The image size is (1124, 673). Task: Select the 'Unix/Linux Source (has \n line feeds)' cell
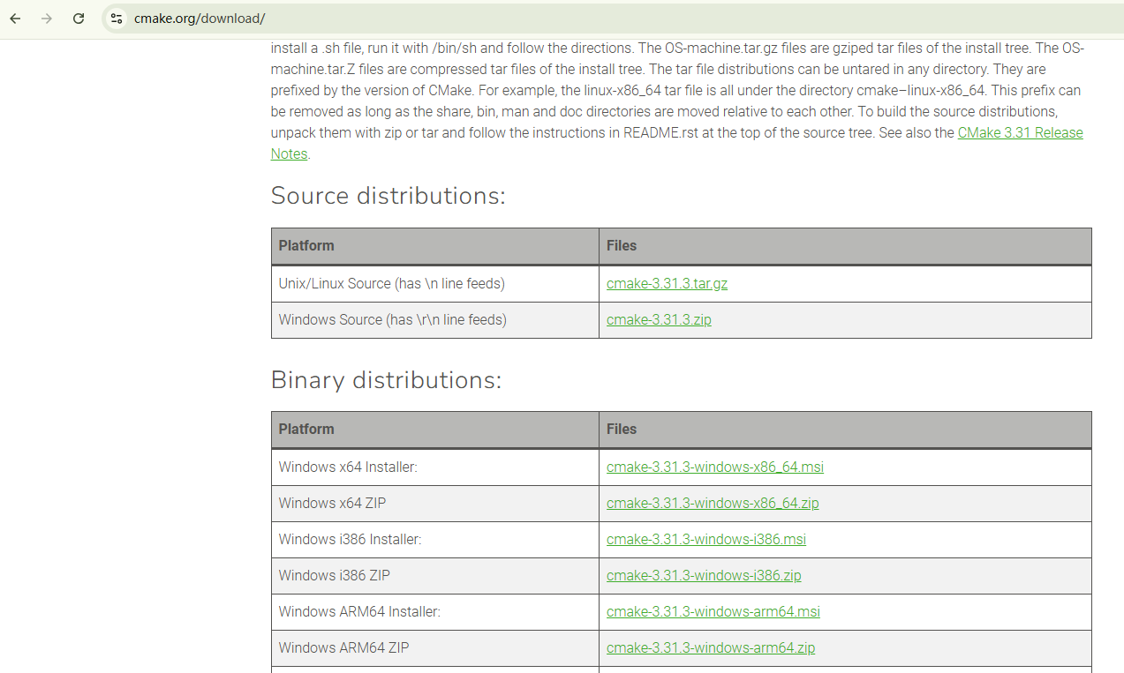(435, 284)
